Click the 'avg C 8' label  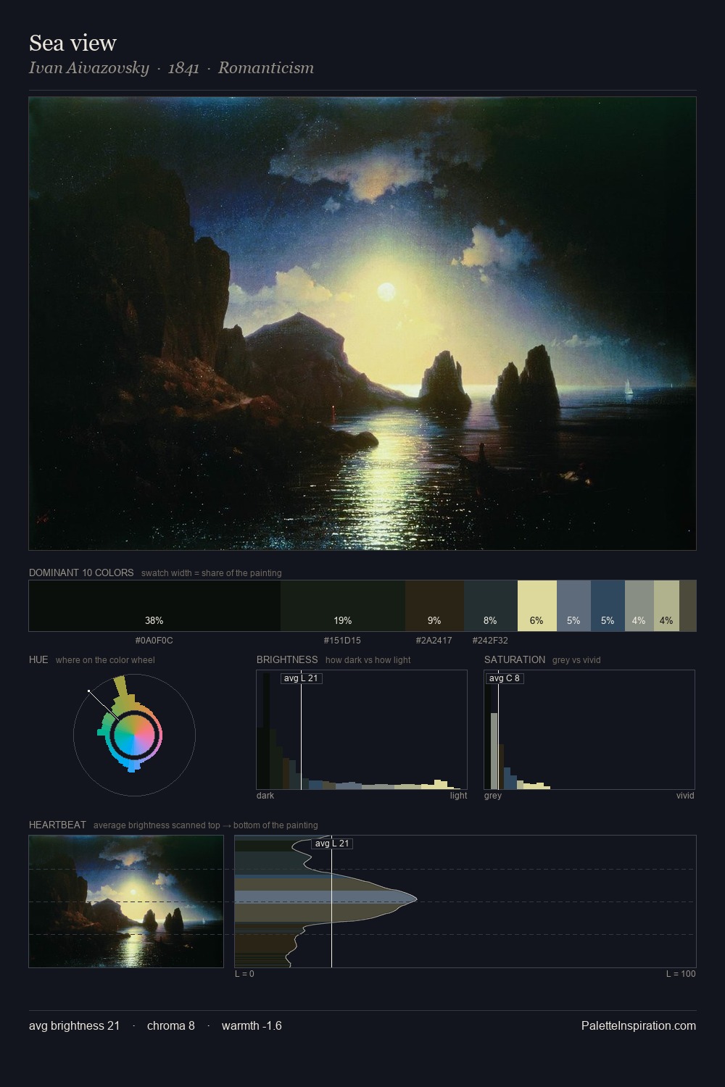pyautogui.click(x=504, y=678)
